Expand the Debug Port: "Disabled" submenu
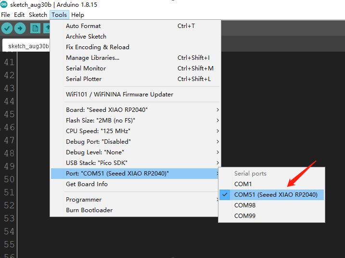This screenshot has height=258, width=345. [135, 141]
